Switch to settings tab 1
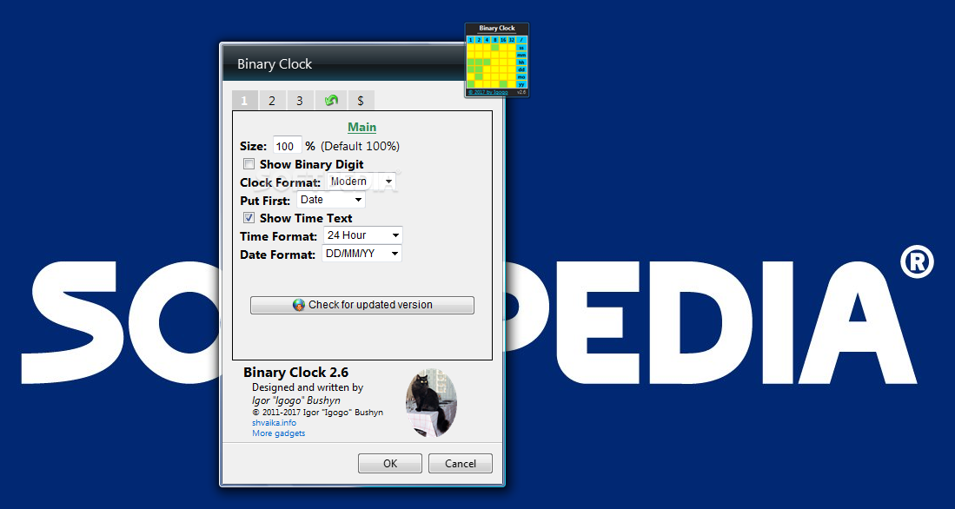 coord(245,101)
